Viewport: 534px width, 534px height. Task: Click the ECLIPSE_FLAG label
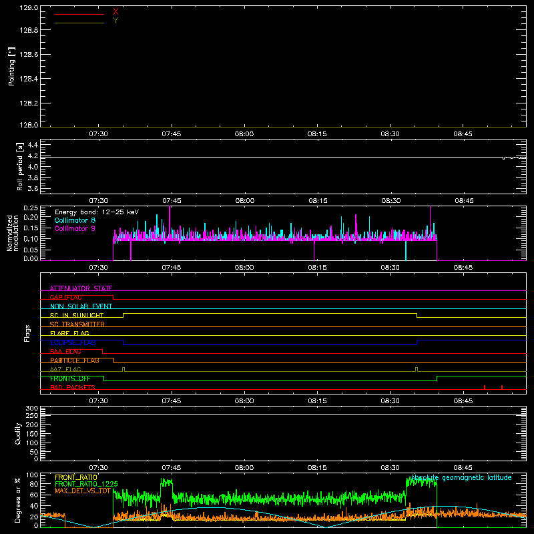pyautogui.click(x=73, y=342)
